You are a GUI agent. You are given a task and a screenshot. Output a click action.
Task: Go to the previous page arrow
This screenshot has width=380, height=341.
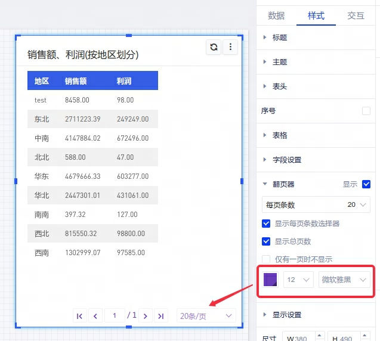tap(95, 316)
